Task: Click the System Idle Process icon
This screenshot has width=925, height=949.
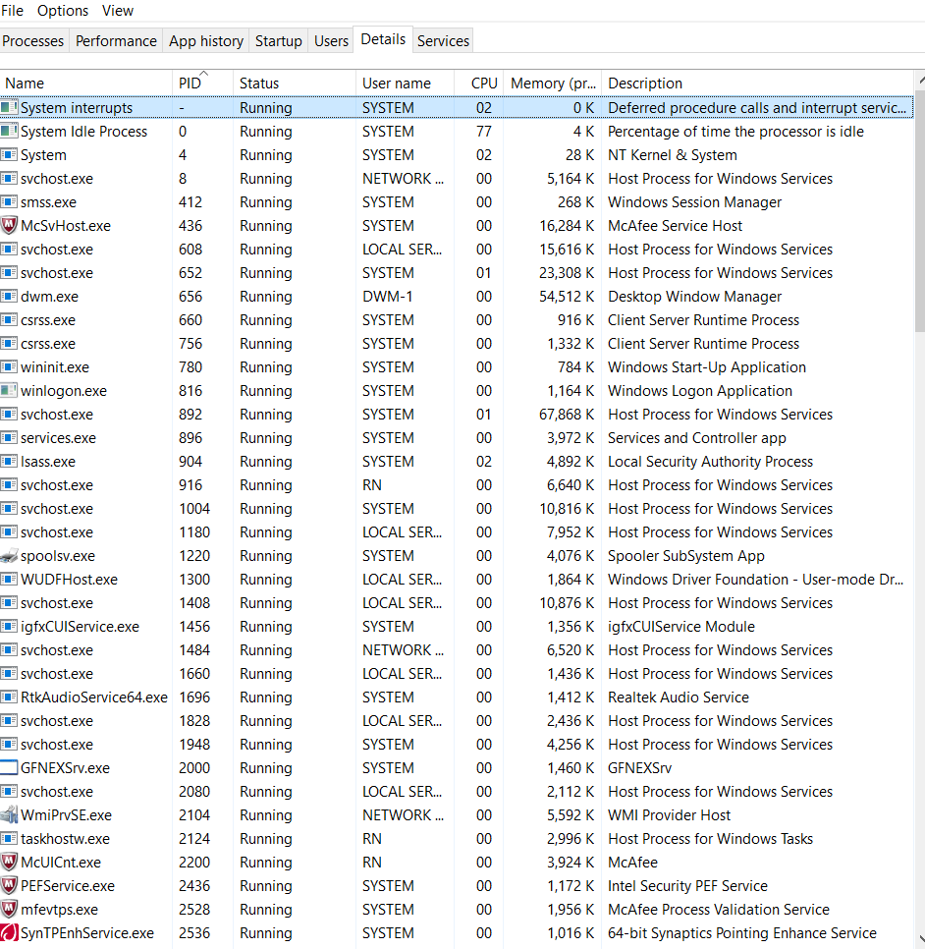Action: tap(9, 132)
